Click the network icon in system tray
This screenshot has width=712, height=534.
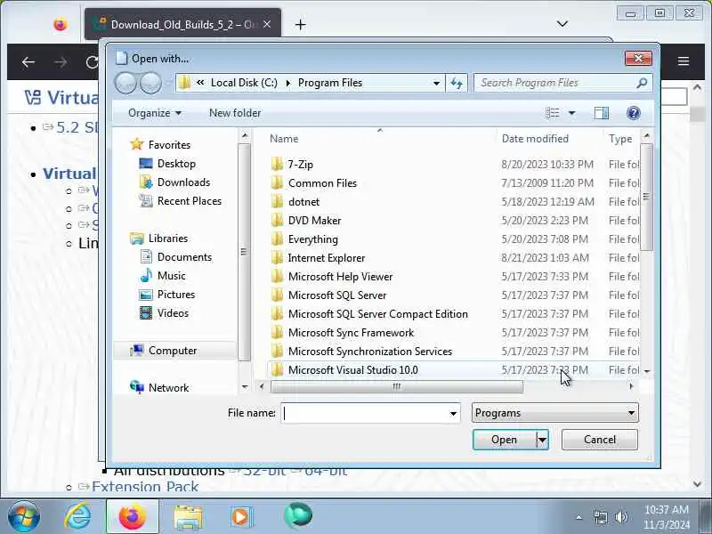point(600,517)
